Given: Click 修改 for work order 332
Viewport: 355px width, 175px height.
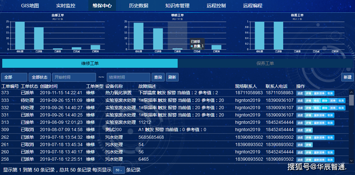Looking at the screenshot, I should [317, 108].
